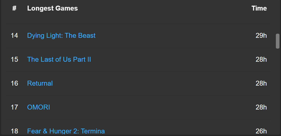Click the 28h time in OMORI row
281x136 pixels.
point(261,107)
